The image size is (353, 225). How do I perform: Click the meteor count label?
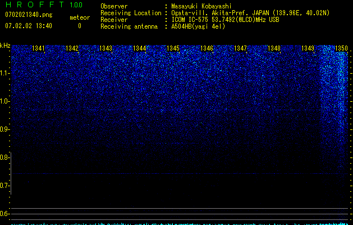click(80, 17)
